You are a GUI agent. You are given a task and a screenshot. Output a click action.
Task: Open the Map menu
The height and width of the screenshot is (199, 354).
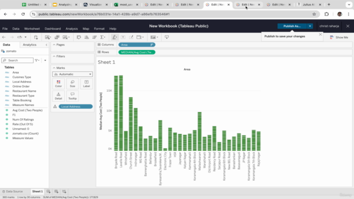coord(86,29)
